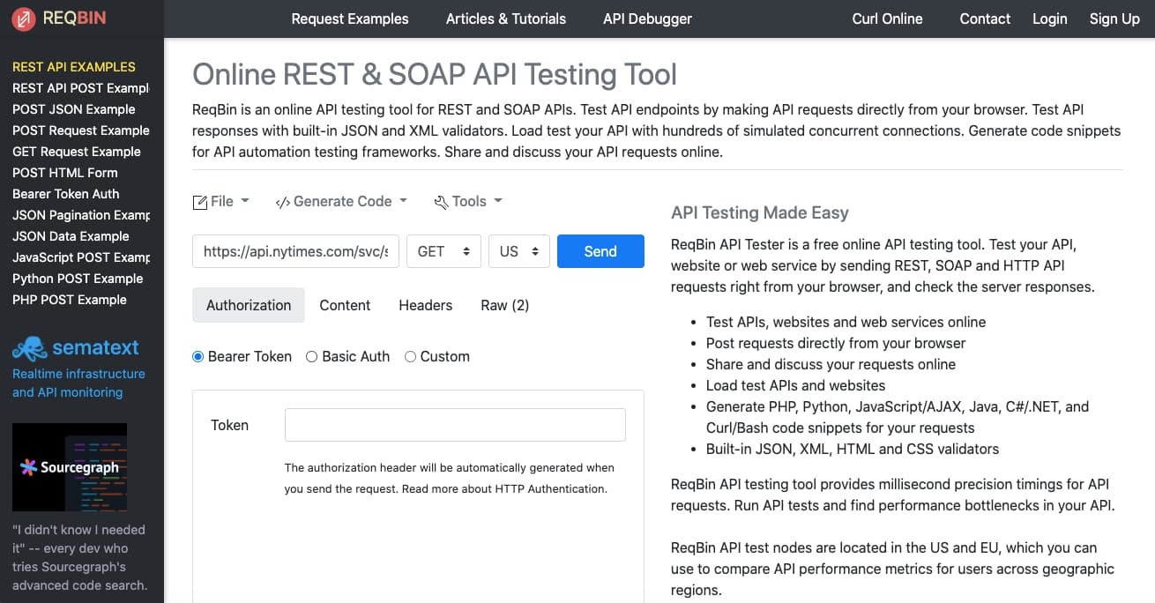Expand the File dropdown menu
Image resolution: width=1155 pixels, height=603 pixels.
tap(221, 202)
